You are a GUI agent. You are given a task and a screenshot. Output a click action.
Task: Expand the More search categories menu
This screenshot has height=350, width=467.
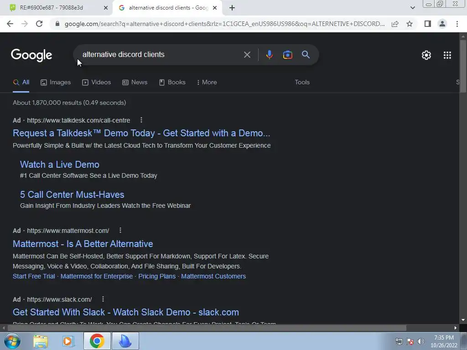click(207, 82)
